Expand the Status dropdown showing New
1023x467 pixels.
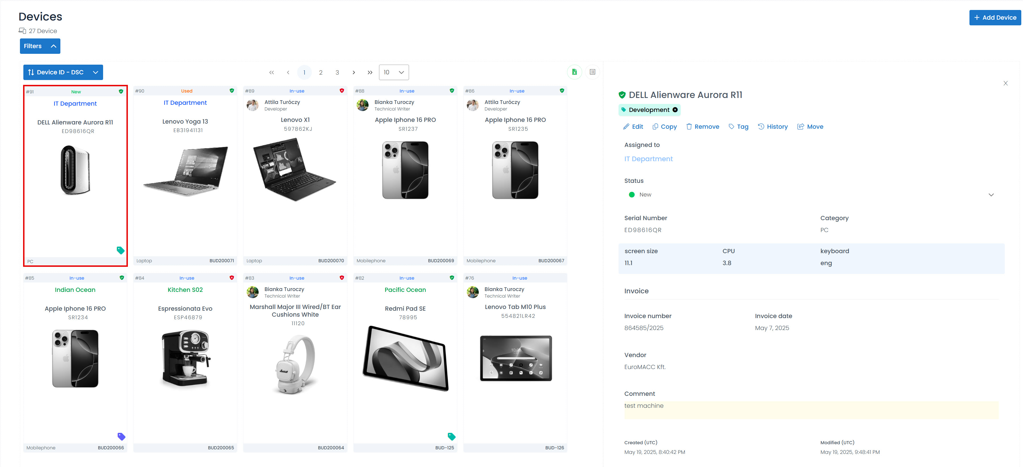[x=811, y=194]
